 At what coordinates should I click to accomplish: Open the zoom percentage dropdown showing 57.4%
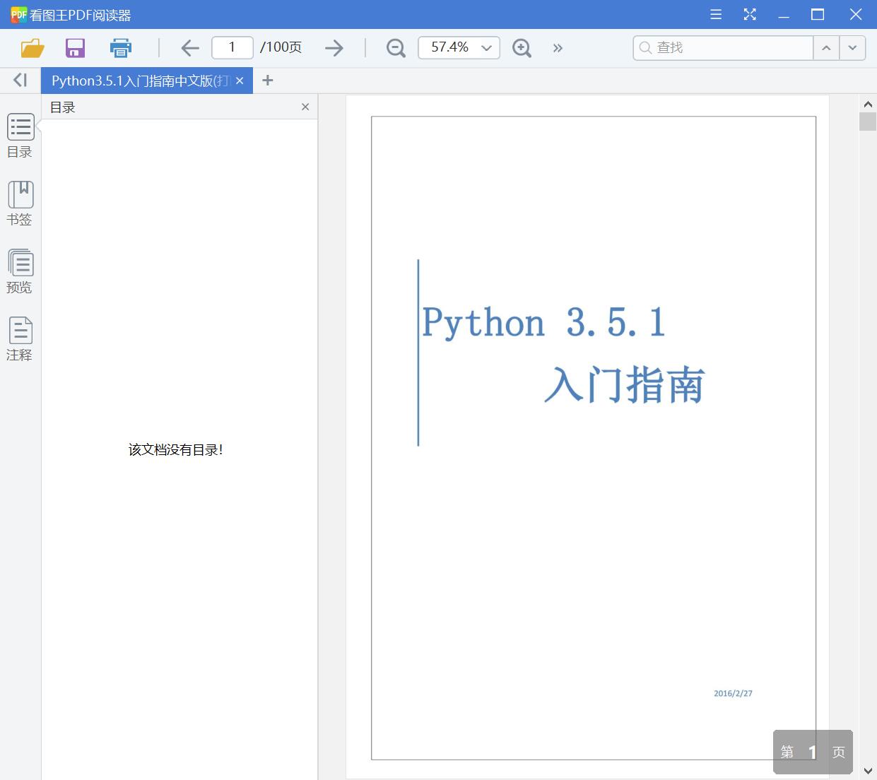(x=458, y=47)
